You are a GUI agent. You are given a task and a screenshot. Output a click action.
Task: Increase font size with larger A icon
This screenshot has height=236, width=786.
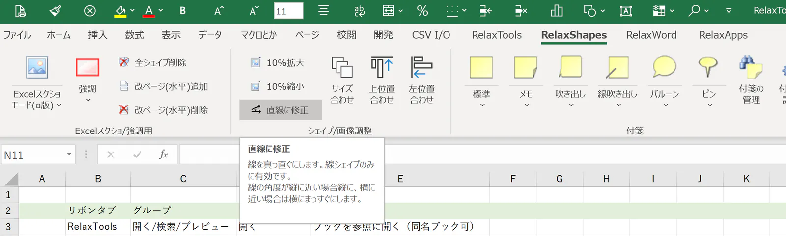coord(219,11)
